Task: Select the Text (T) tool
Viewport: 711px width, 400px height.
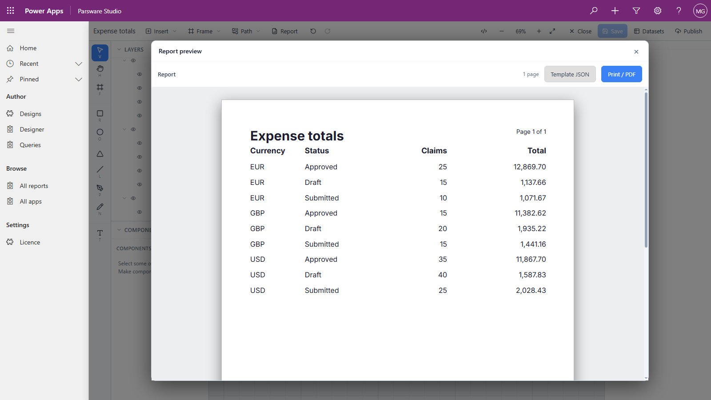Action: coord(100,235)
